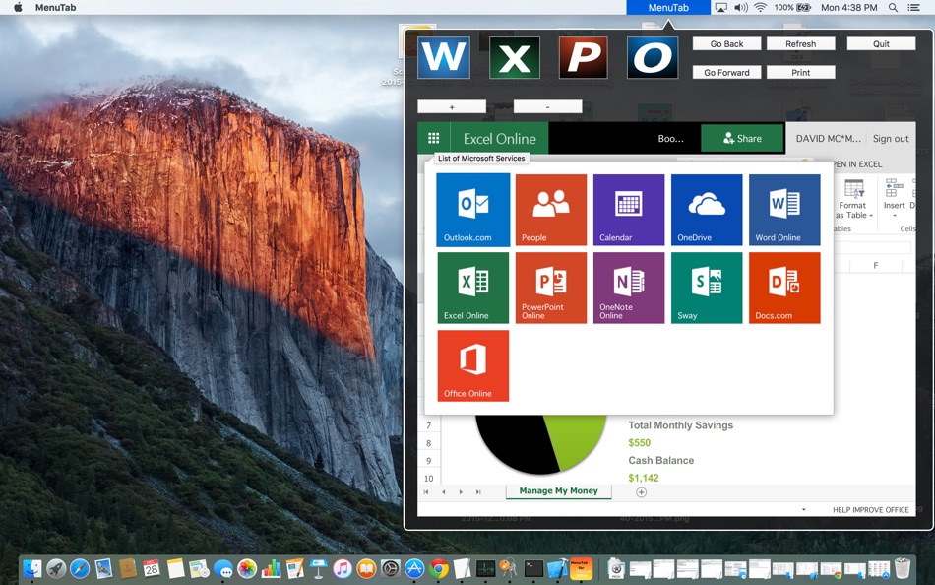Open the Office Online tile

click(473, 365)
